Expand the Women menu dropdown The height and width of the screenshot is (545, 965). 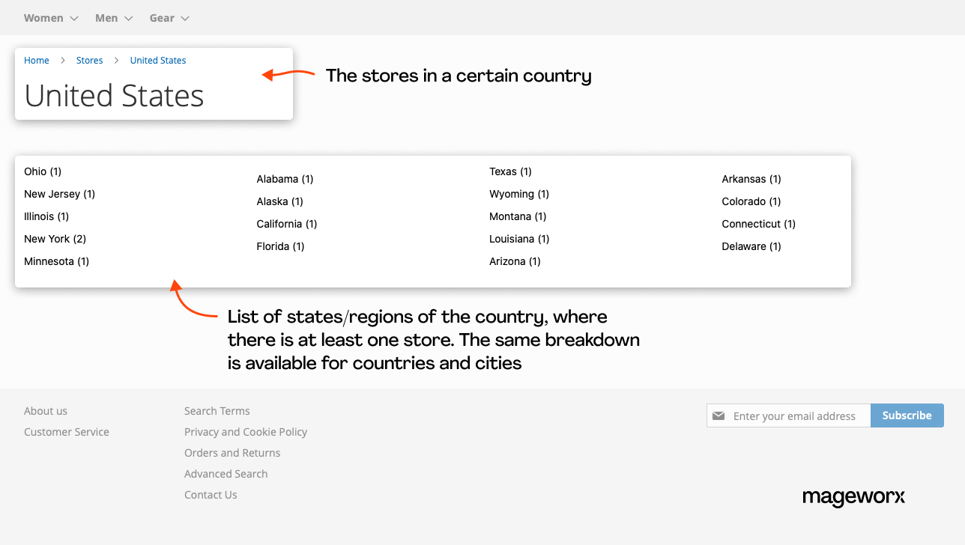pyautogui.click(x=51, y=18)
